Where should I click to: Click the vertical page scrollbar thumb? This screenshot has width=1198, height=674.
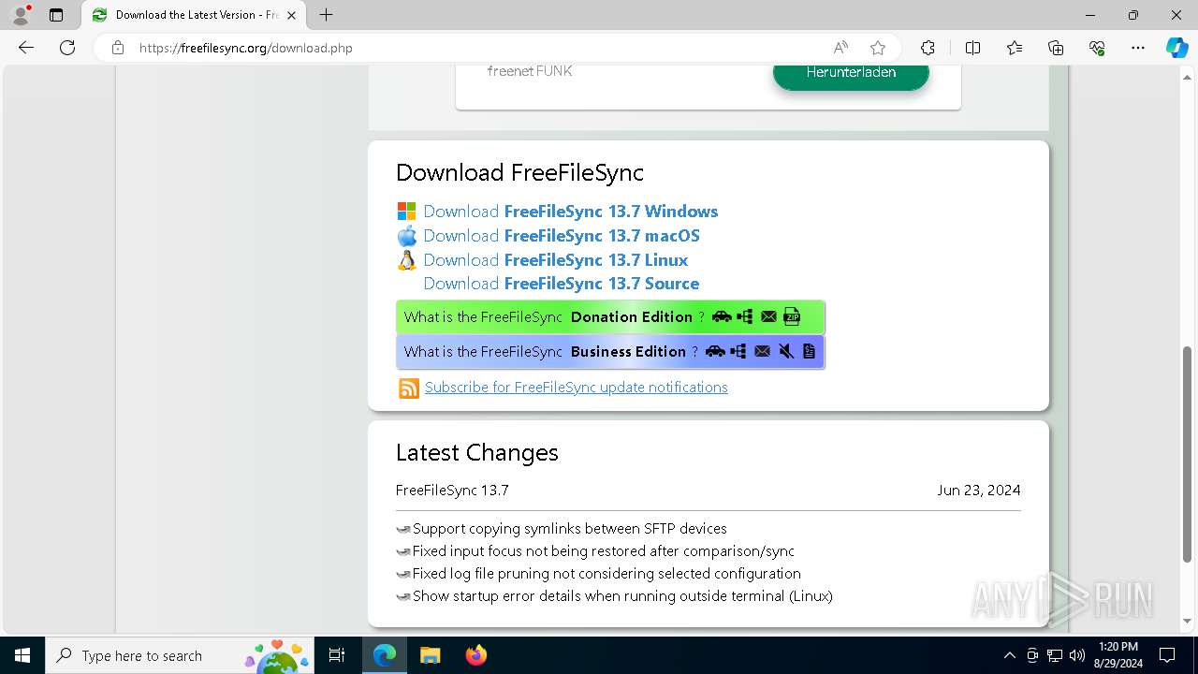coord(1189,454)
